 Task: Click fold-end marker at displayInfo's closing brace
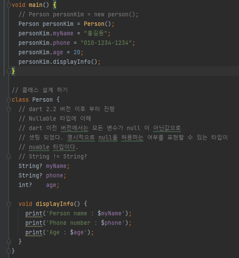pyautogui.click(x=9, y=242)
